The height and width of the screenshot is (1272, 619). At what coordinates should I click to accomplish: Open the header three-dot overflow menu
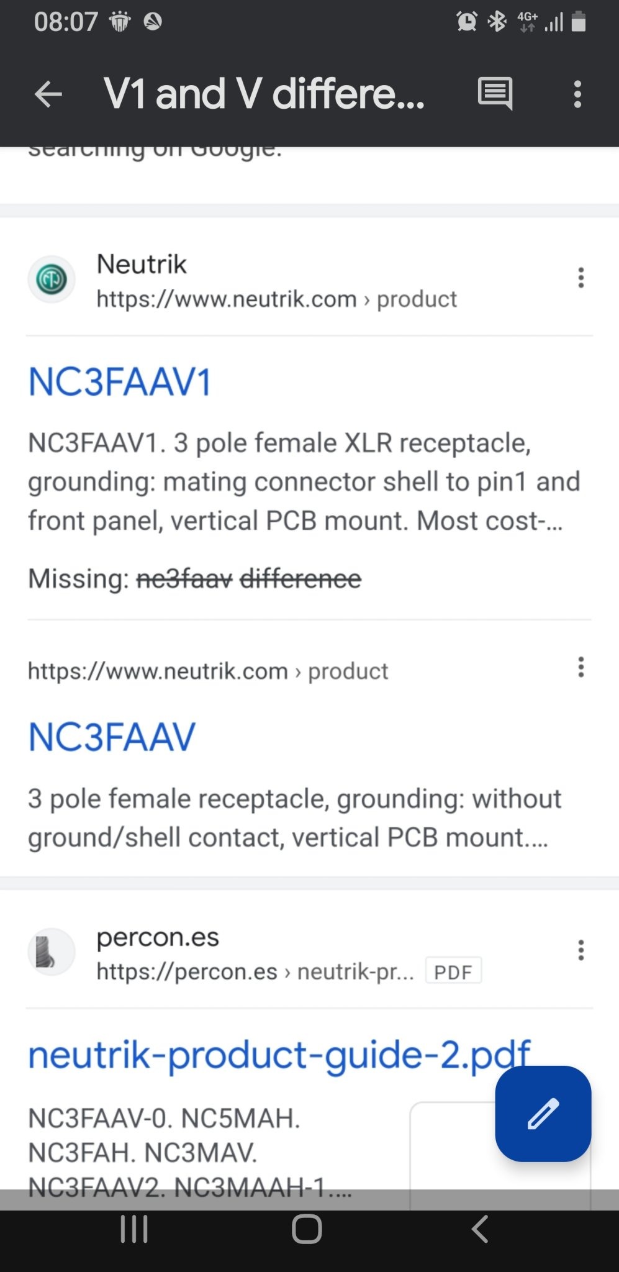coord(577,94)
